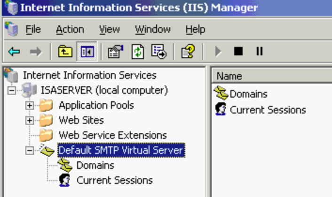Click the Forward arrow toolbar button

[36, 52]
